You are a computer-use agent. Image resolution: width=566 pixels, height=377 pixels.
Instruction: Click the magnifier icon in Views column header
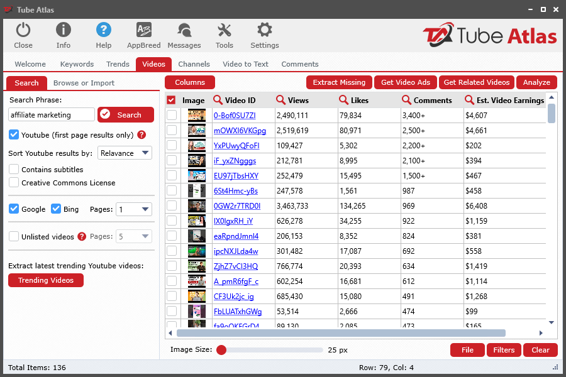[x=280, y=100]
